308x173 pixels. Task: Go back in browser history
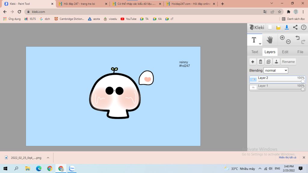(5, 12)
